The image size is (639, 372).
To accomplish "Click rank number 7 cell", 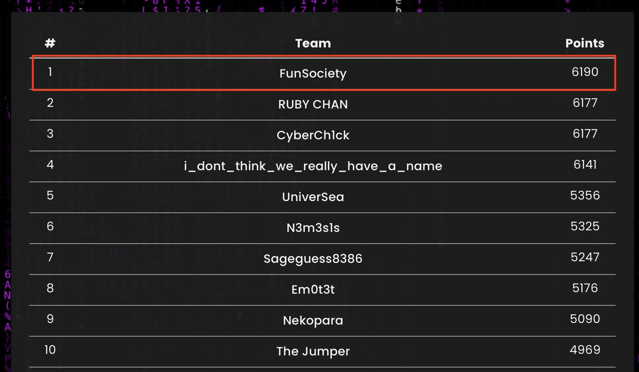I will pyautogui.click(x=50, y=257).
